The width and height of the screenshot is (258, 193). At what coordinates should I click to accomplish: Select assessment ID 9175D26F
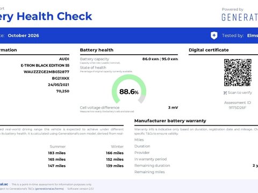[x=238, y=108]
